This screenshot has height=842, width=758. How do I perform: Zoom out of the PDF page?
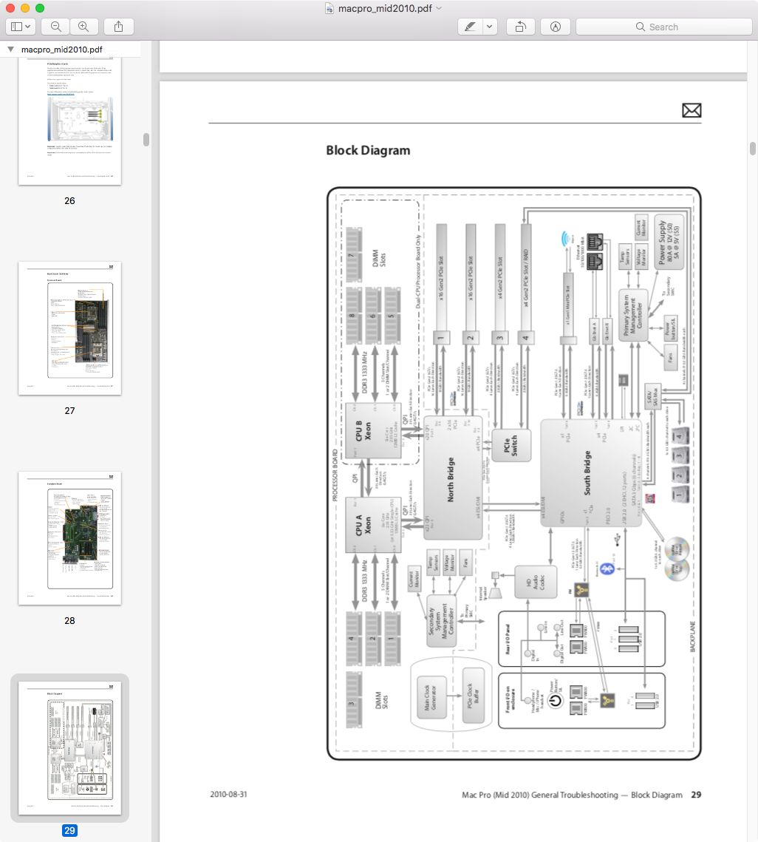coord(56,27)
